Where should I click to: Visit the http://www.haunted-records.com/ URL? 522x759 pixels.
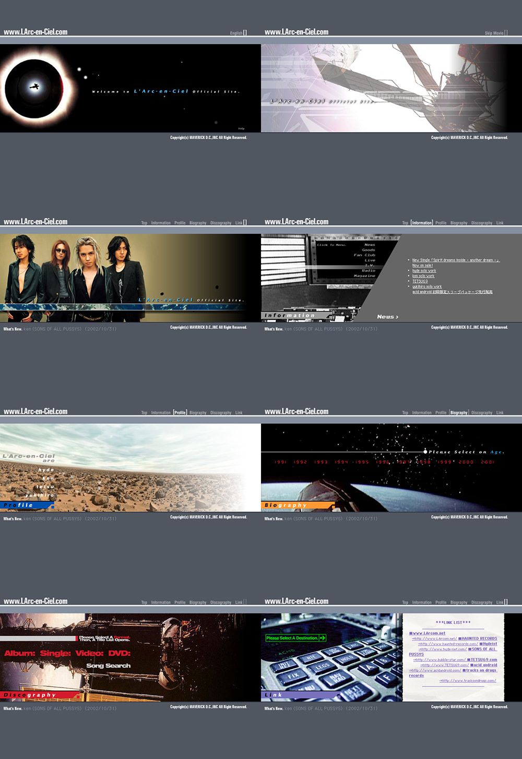coord(448,644)
